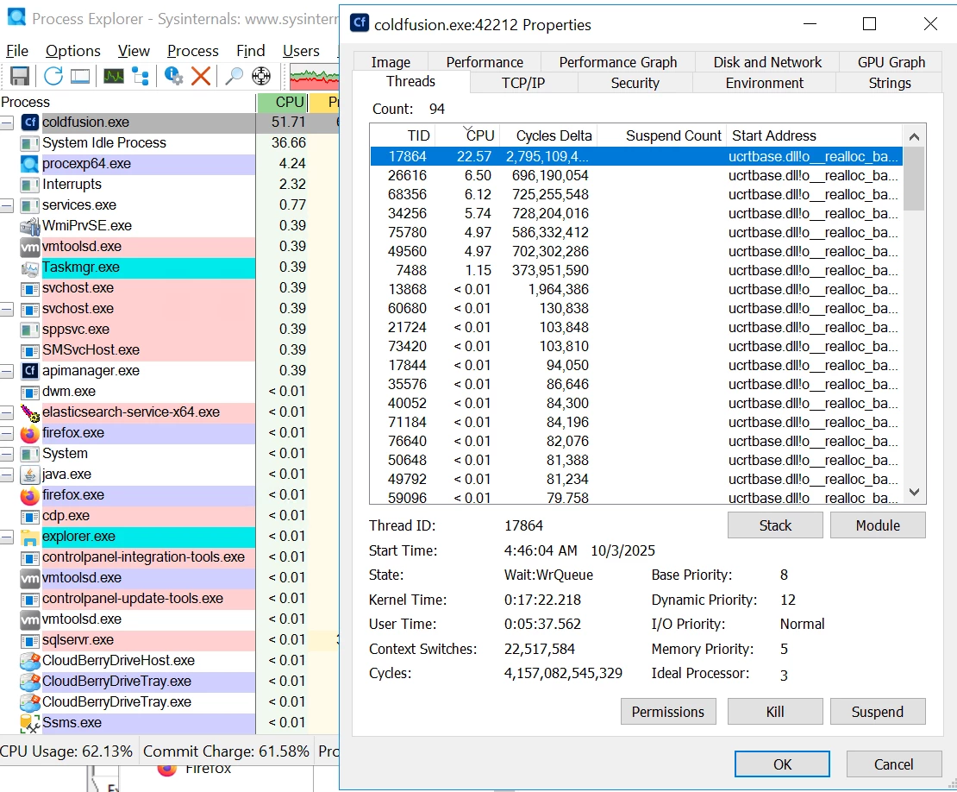Click the procexp64.exe process icon
This screenshot has height=792, width=957.
tap(30, 164)
